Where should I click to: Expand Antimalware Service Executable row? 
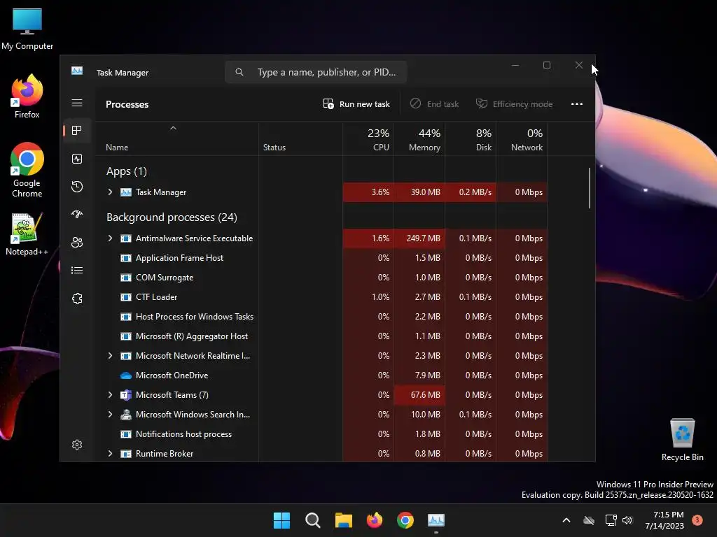pos(110,238)
